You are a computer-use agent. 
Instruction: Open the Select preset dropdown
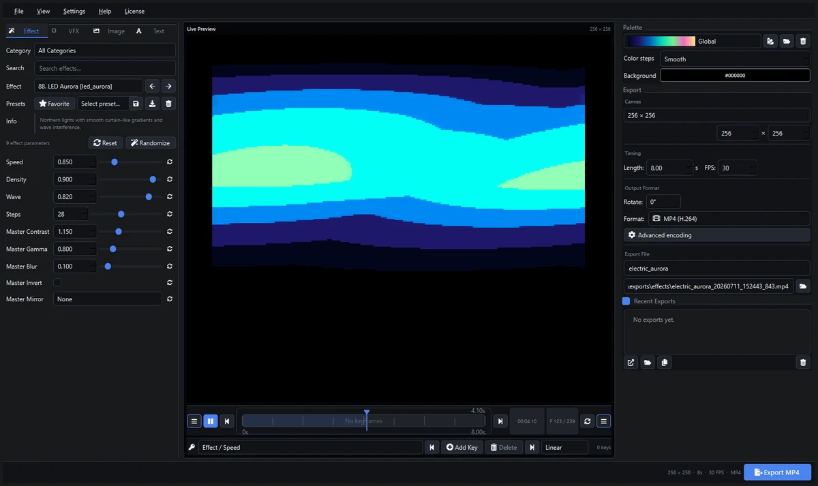tap(102, 104)
